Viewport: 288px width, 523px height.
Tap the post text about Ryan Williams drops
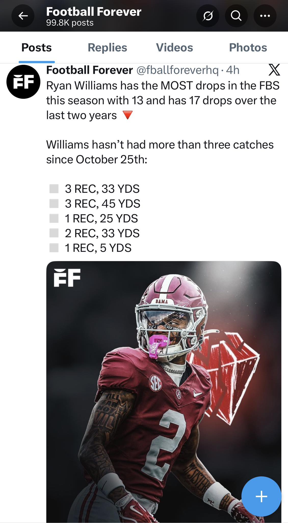point(163,100)
